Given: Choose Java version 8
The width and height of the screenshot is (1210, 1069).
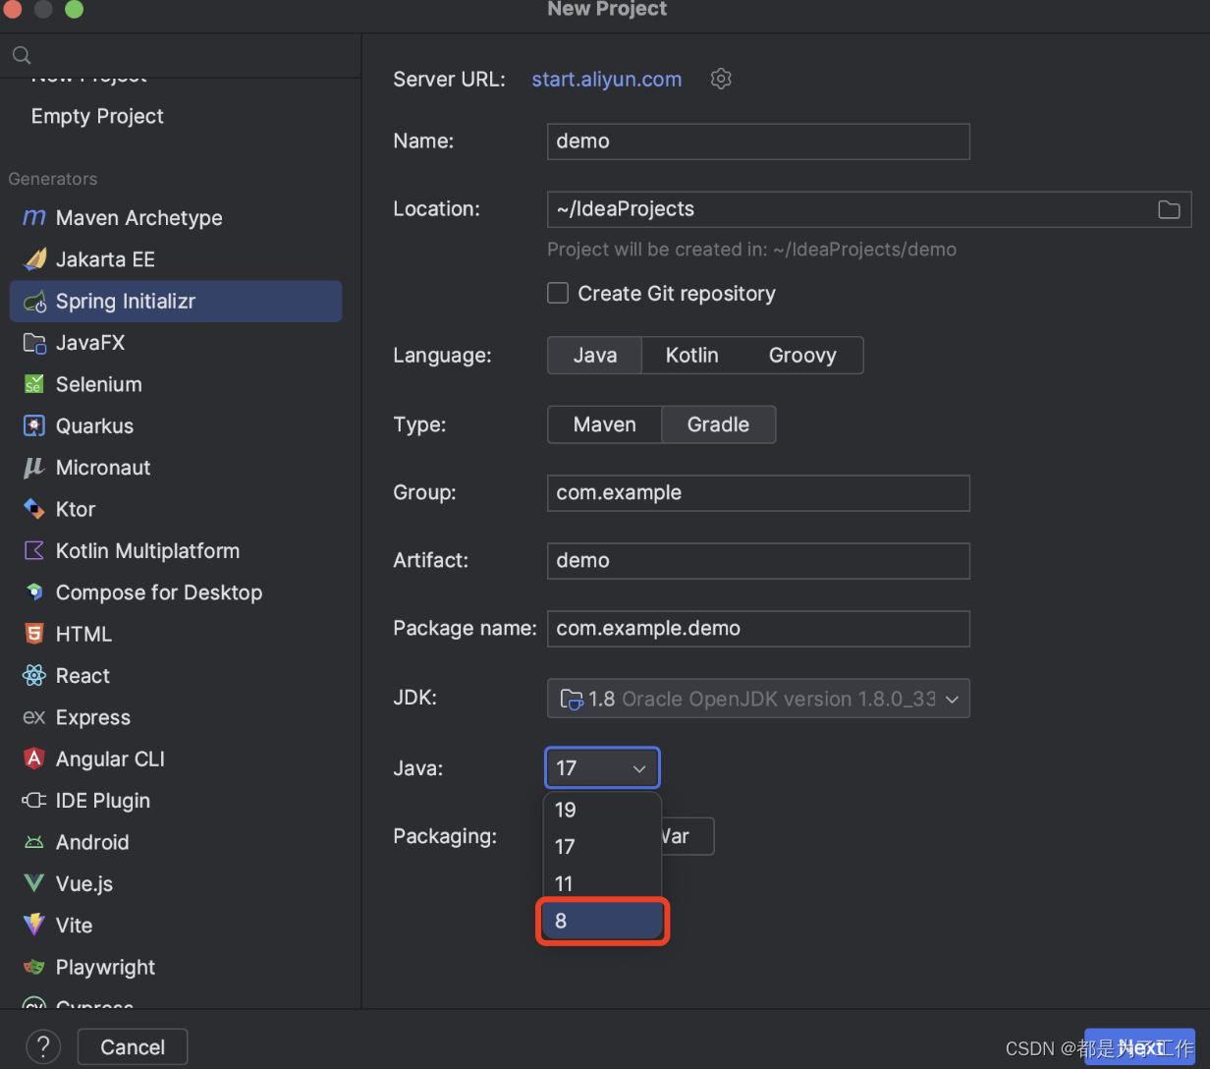Looking at the screenshot, I should click(602, 921).
